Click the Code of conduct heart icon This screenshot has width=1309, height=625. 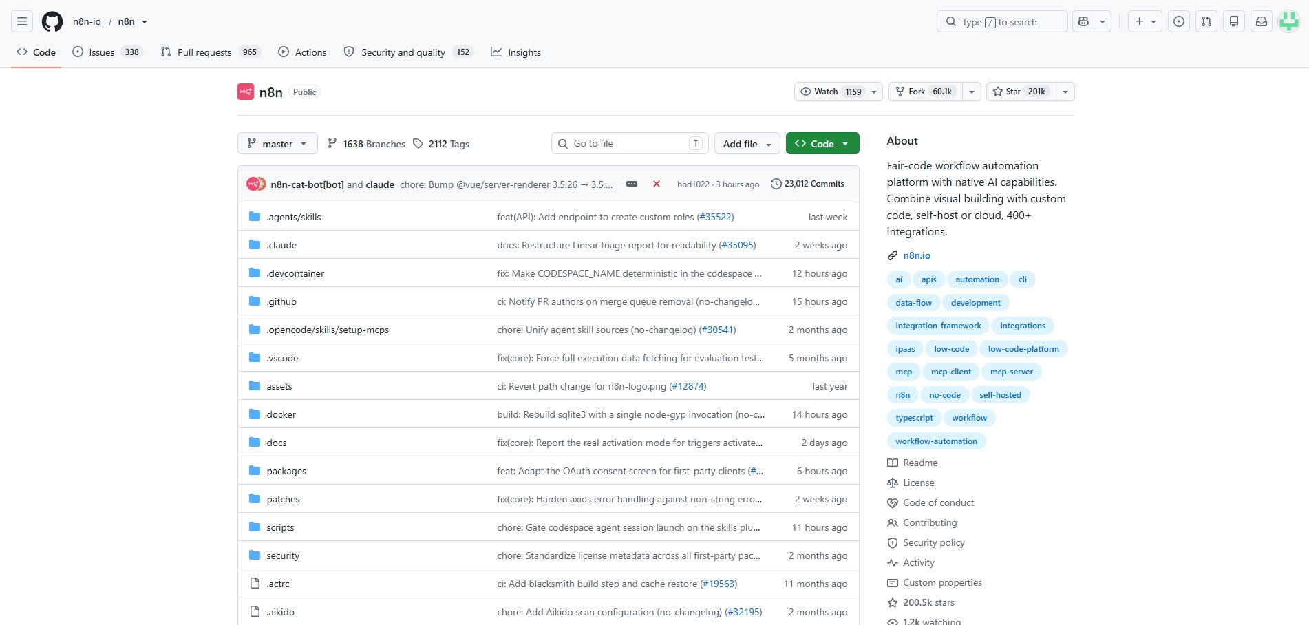(893, 502)
